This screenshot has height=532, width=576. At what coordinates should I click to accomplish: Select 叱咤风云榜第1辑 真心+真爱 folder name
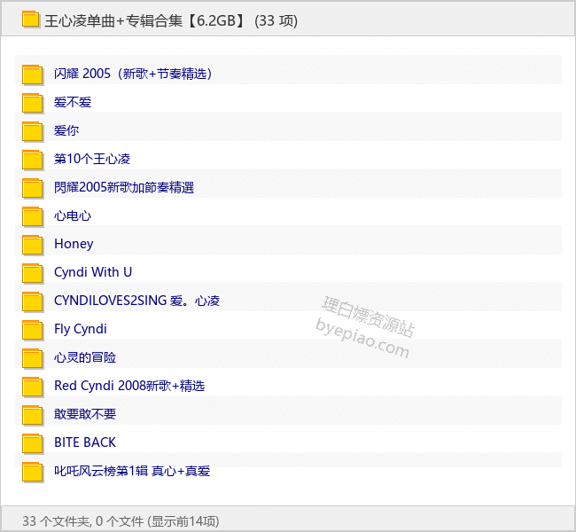[x=132, y=471]
